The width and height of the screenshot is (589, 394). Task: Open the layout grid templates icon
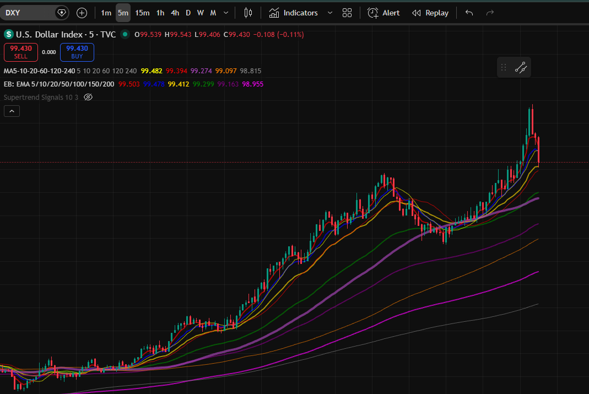coord(347,13)
